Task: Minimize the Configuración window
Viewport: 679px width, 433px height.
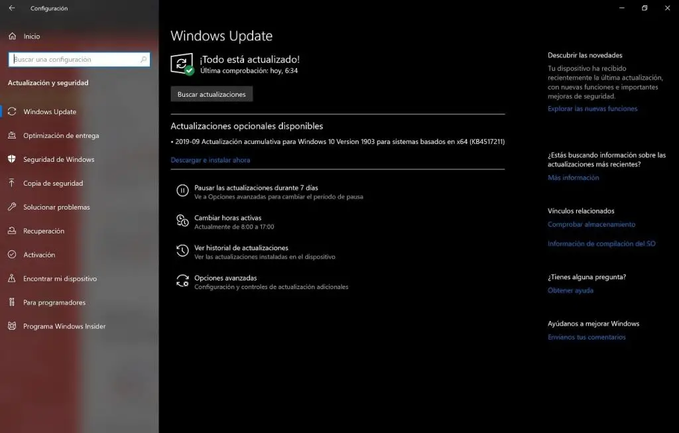Action: [622, 8]
